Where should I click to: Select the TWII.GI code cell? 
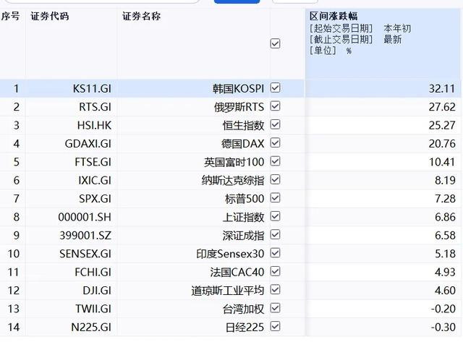pos(71,309)
